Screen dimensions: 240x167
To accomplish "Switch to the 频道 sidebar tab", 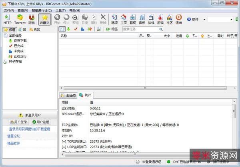I will point(10,30).
